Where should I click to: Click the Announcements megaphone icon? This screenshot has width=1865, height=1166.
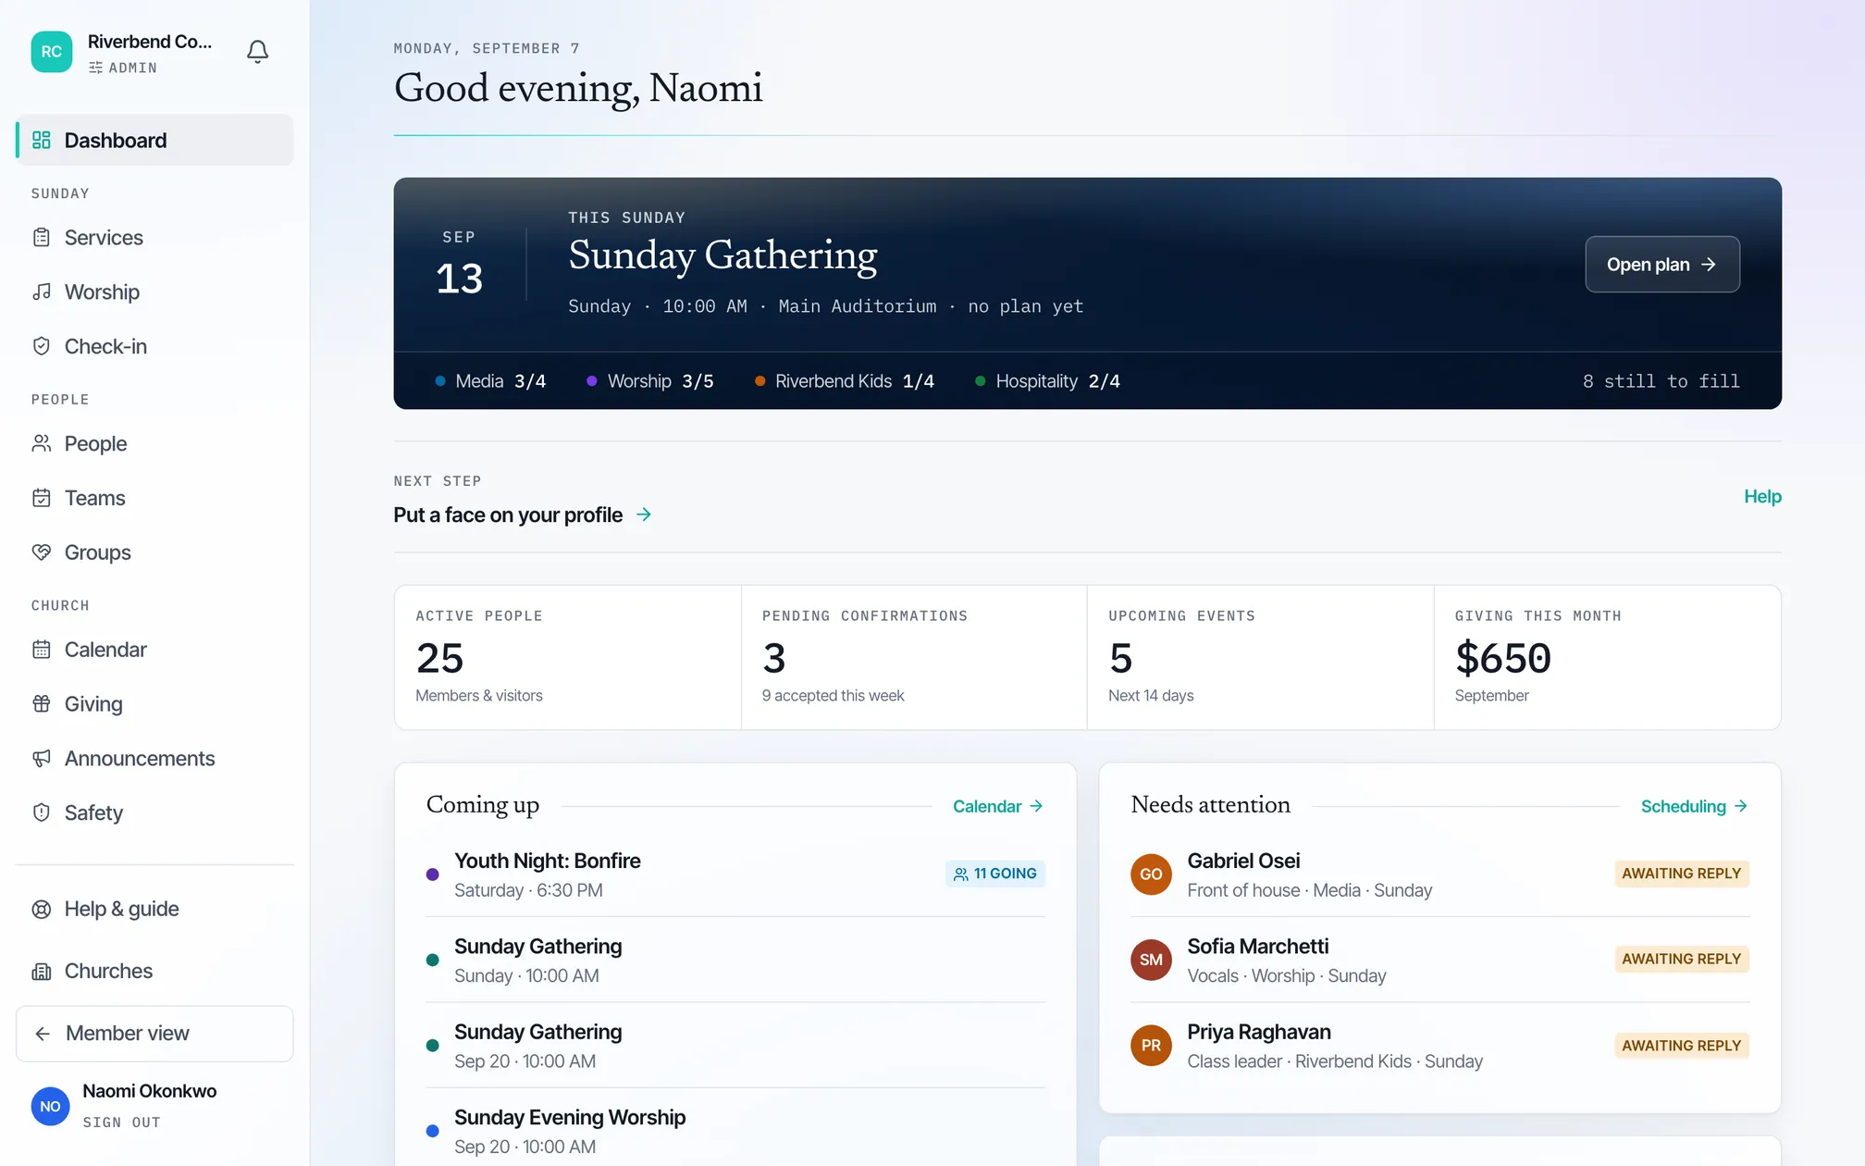(42, 759)
